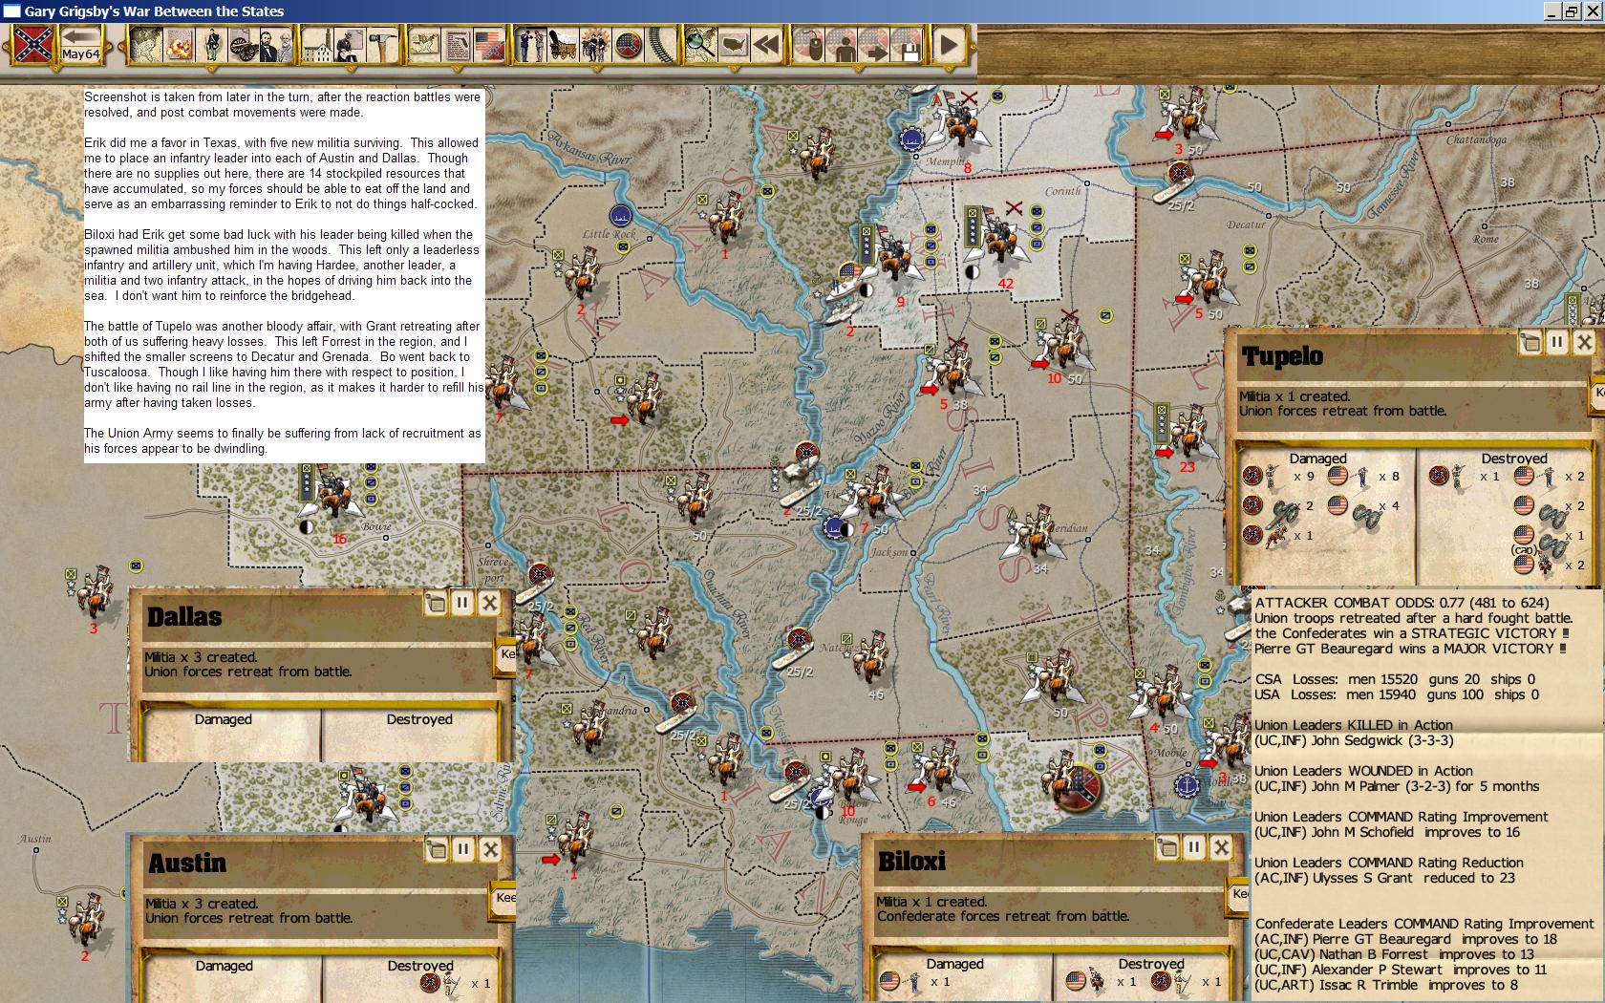This screenshot has height=1003, width=1605.
Task: Click the Jackson city label on map
Action: pos(889,552)
